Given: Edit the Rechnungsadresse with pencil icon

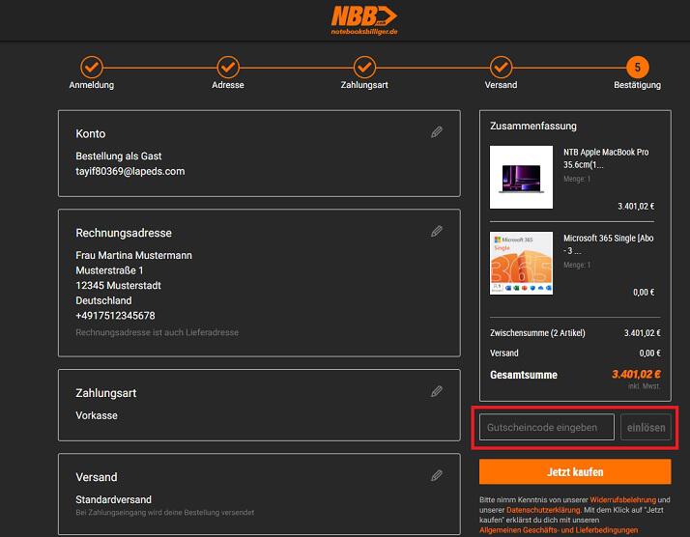Looking at the screenshot, I should click(x=437, y=232).
